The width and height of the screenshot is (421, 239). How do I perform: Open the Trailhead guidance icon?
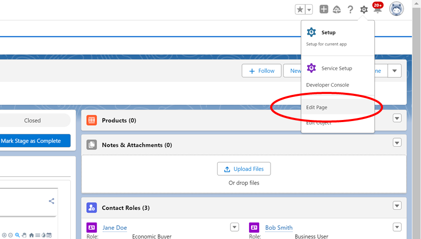(x=337, y=9)
